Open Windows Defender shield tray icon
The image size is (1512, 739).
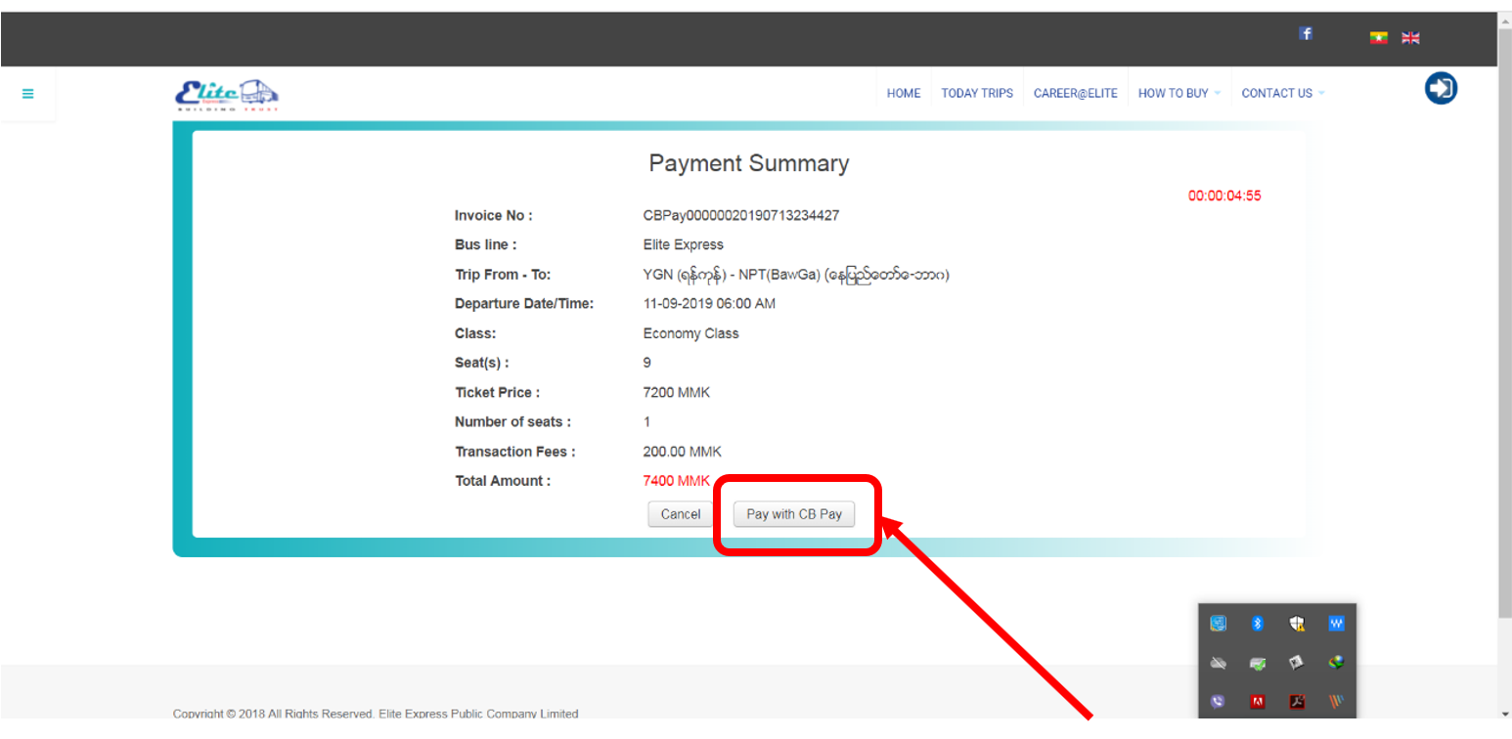pyautogui.click(x=1298, y=623)
